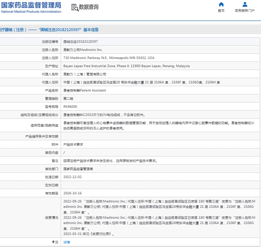Screen dimensions: 261x247
Task: Open the 详情 link in the 注 row
Action: point(67,242)
